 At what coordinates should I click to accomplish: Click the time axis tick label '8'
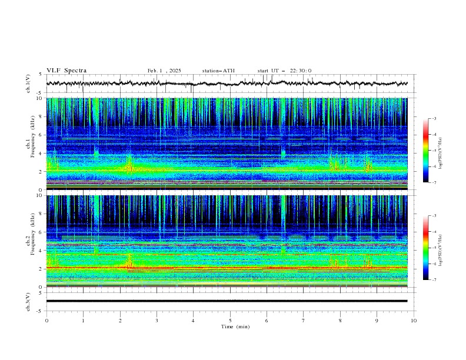[340, 321]
